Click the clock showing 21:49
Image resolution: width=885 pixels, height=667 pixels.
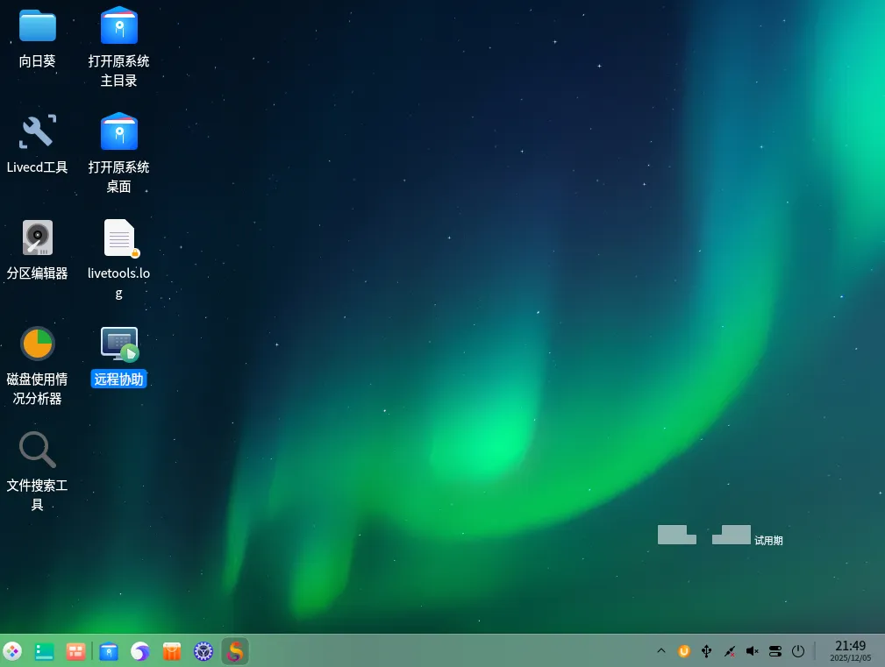849,650
